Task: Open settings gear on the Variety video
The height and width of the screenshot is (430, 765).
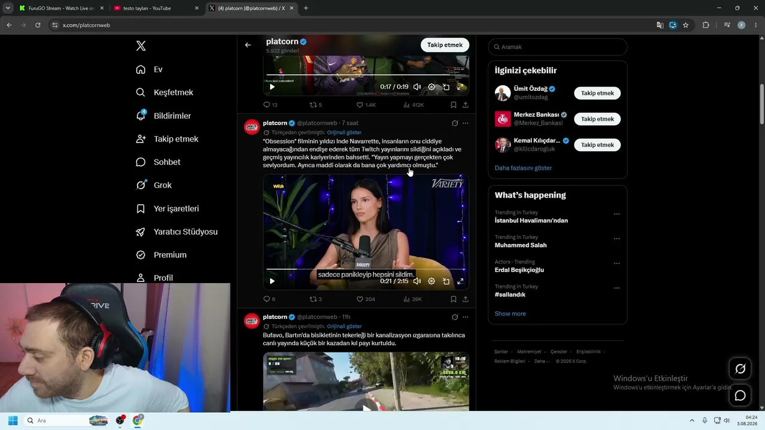Action: [432, 281]
